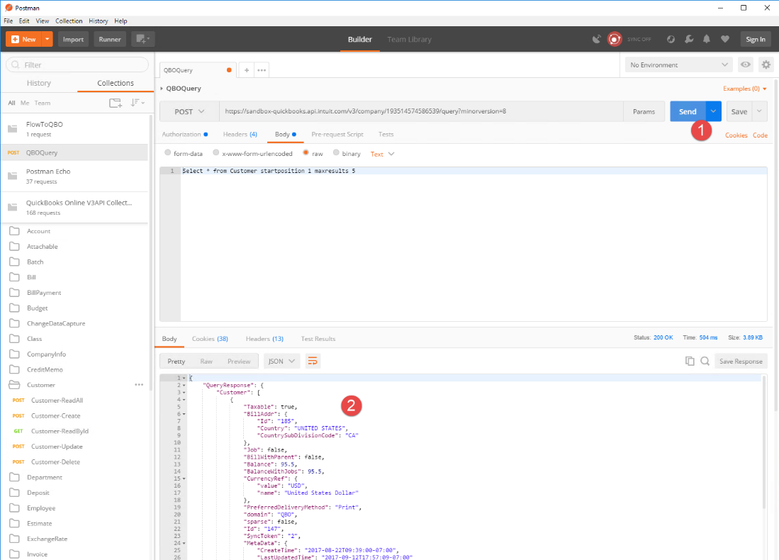Click the search response magnifier icon
The image size is (779, 560).
(705, 362)
